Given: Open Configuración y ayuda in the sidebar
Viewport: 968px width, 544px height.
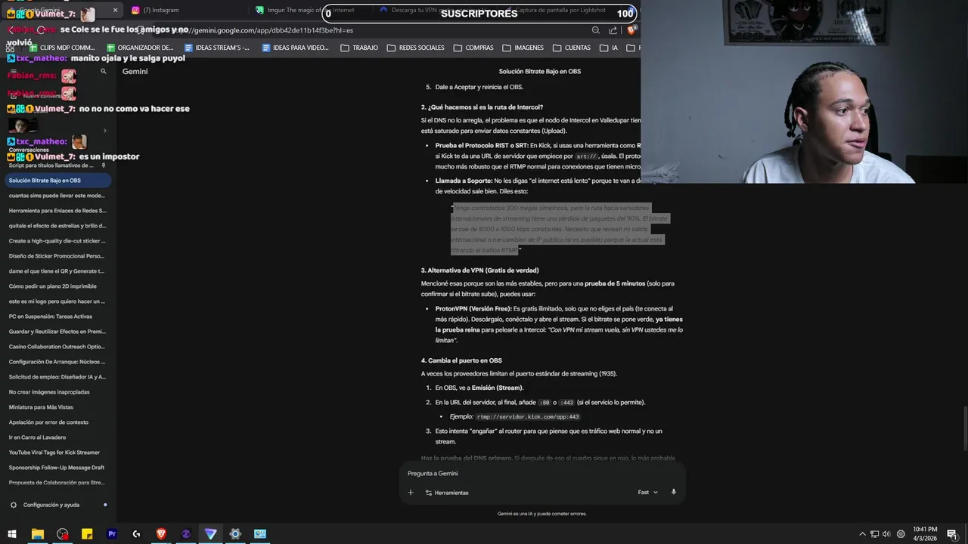Looking at the screenshot, I should [51, 505].
